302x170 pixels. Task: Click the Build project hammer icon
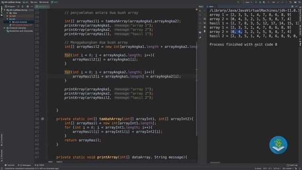pos(238,2)
